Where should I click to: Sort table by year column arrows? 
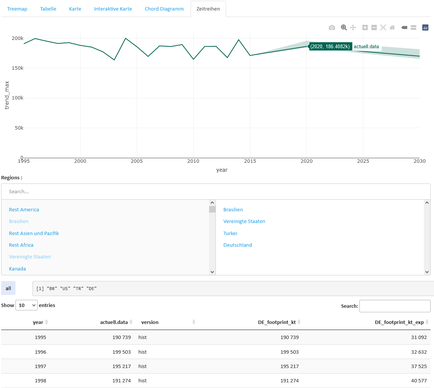click(46, 322)
